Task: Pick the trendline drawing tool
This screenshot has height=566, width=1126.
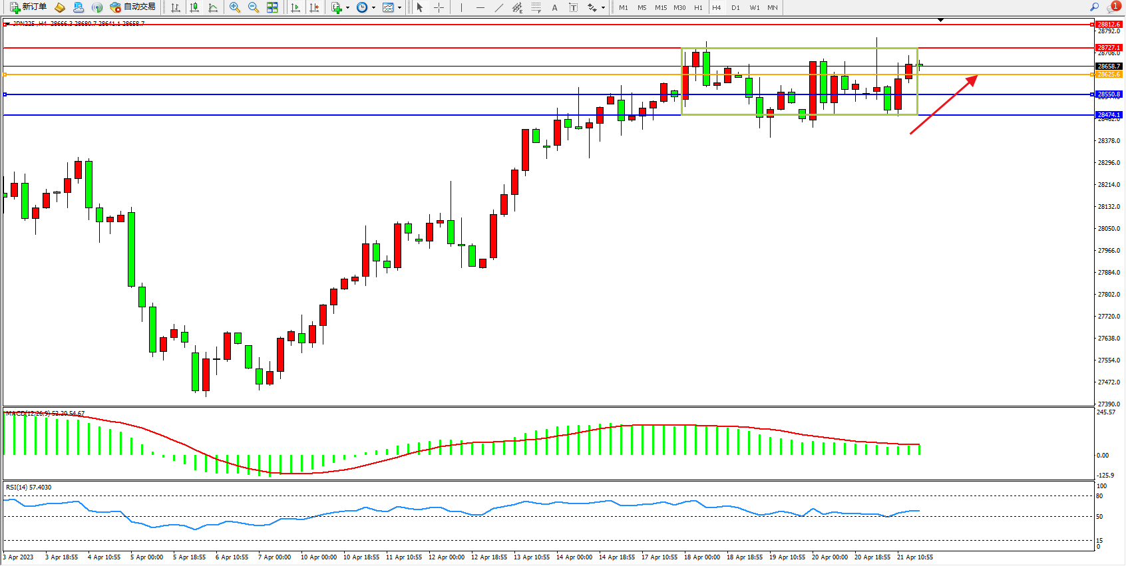Action: coord(498,7)
